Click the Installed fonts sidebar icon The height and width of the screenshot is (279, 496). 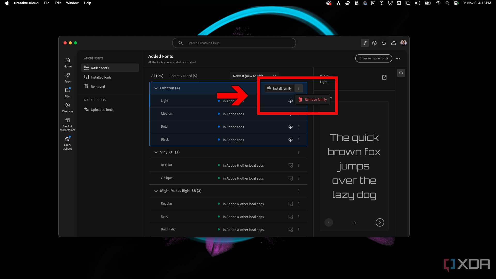(x=87, y=77)
